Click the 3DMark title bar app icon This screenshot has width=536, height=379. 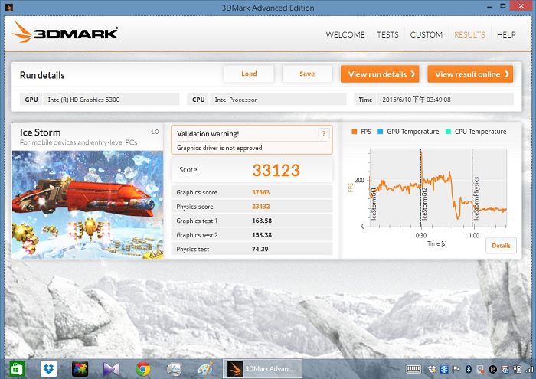9,7
